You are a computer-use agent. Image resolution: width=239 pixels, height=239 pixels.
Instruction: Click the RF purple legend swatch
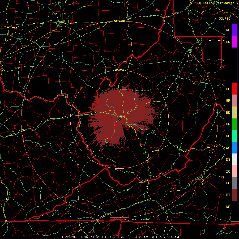(234, 30)
